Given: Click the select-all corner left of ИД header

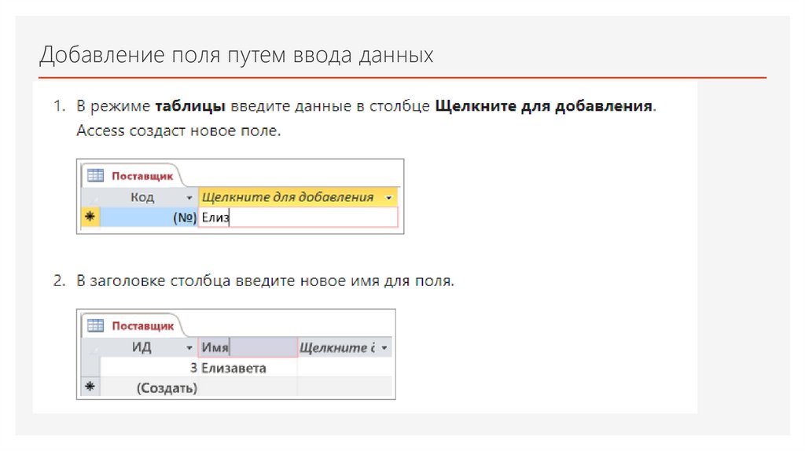Looking at the screenshot, I should [x=90, y=347].
